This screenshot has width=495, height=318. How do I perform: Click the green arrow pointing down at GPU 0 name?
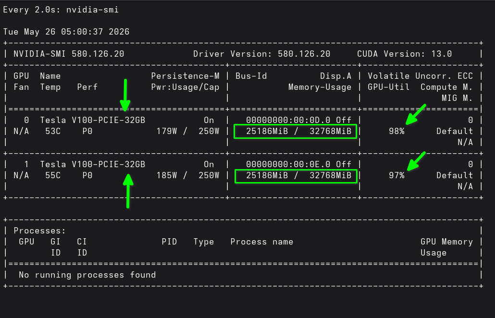coord(125,95)
